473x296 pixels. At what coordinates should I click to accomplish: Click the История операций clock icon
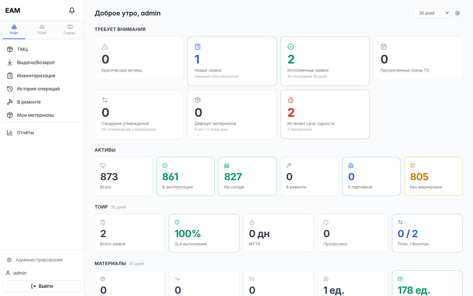coord(10,89)
